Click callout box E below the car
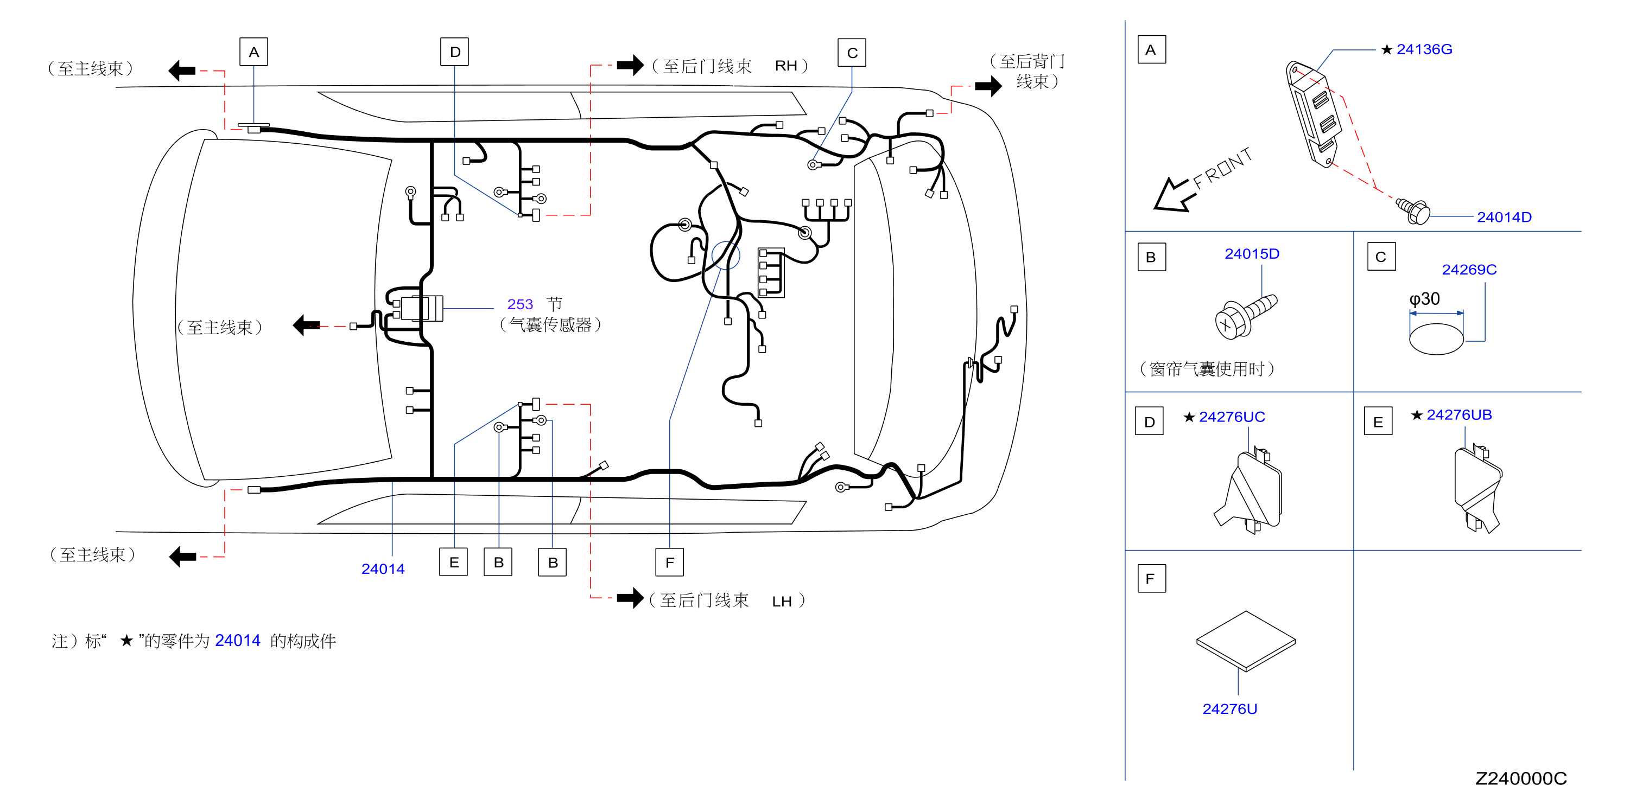 tap(454, 562)
